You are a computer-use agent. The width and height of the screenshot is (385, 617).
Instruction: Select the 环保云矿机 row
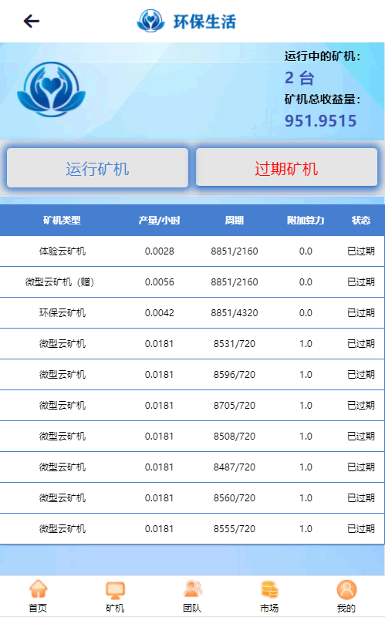point(192,313)
